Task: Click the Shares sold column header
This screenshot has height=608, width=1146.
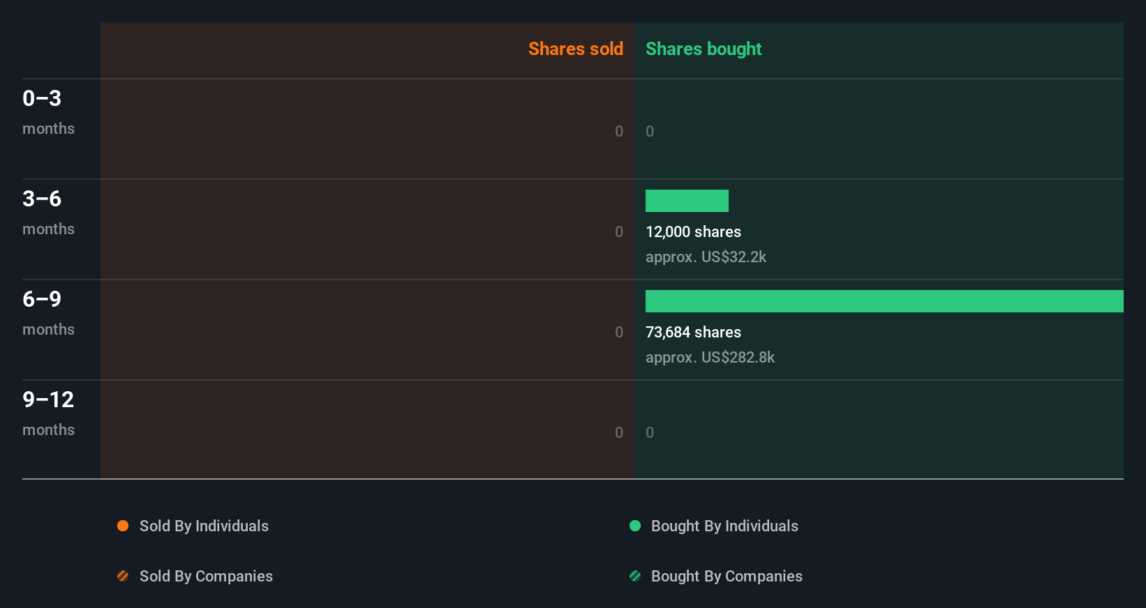Action: [x=575, y=49]
